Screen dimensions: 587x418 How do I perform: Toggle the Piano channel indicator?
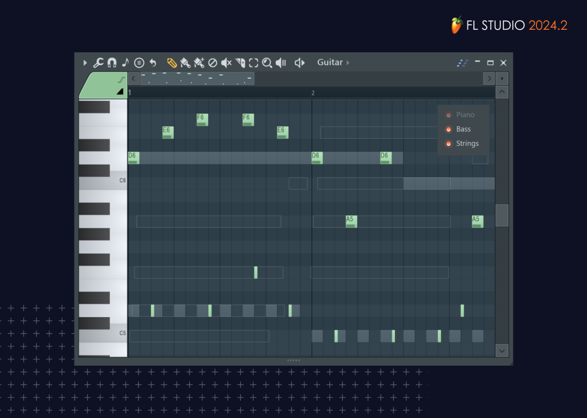click(448, 115)
